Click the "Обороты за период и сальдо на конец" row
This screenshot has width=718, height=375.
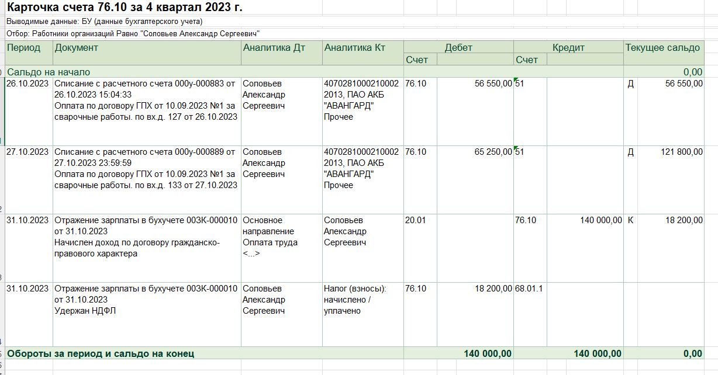coord(101,353)
